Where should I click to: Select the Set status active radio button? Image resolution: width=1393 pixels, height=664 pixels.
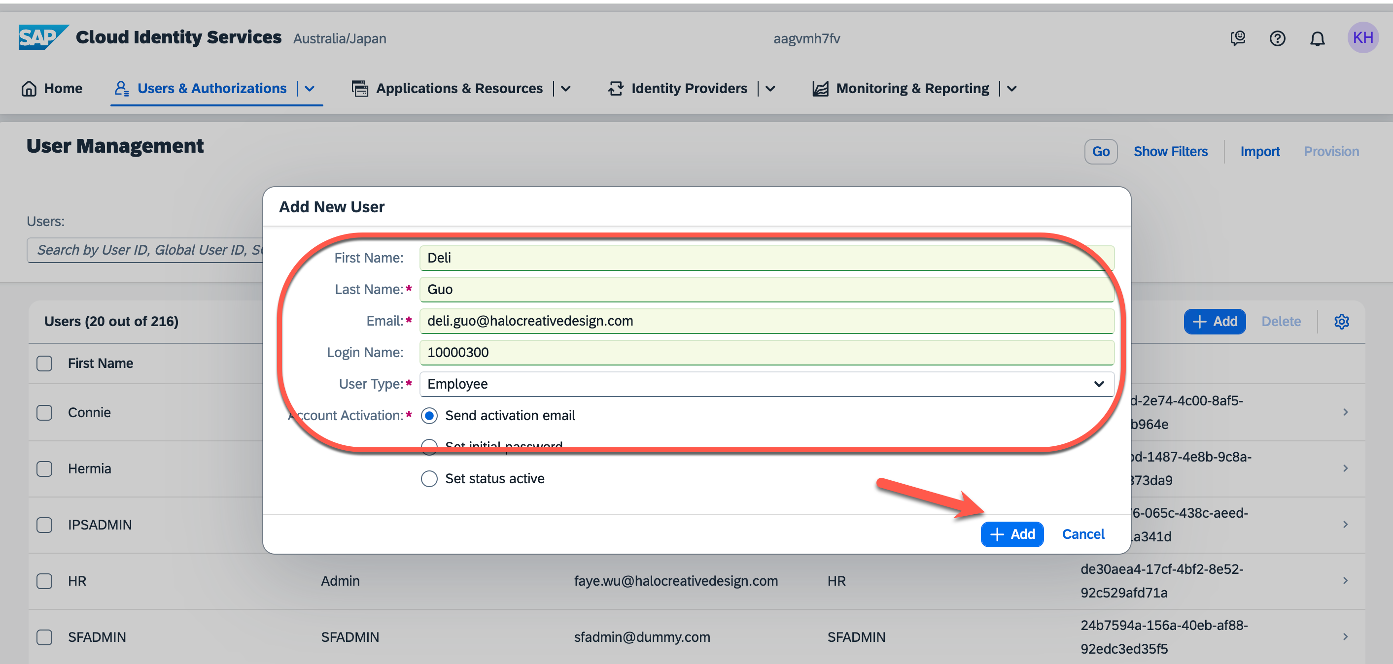click(429, 478)
